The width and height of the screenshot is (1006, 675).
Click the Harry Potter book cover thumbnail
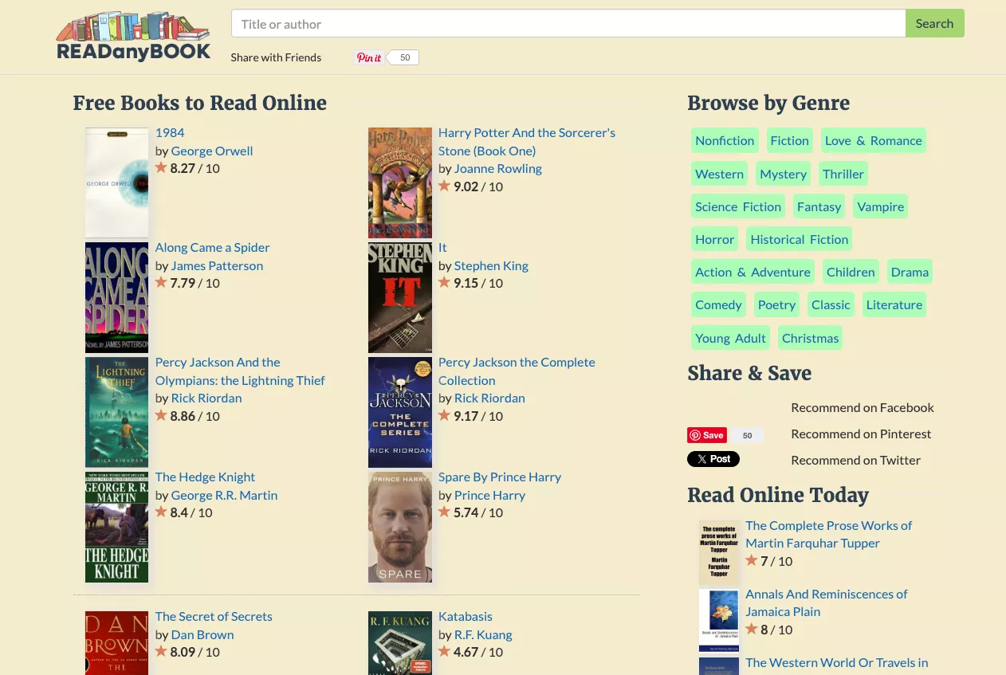click(399, 182)
